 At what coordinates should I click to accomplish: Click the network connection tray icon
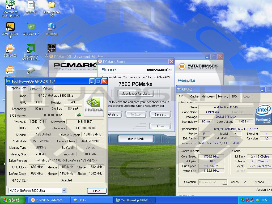coord(252,200)
